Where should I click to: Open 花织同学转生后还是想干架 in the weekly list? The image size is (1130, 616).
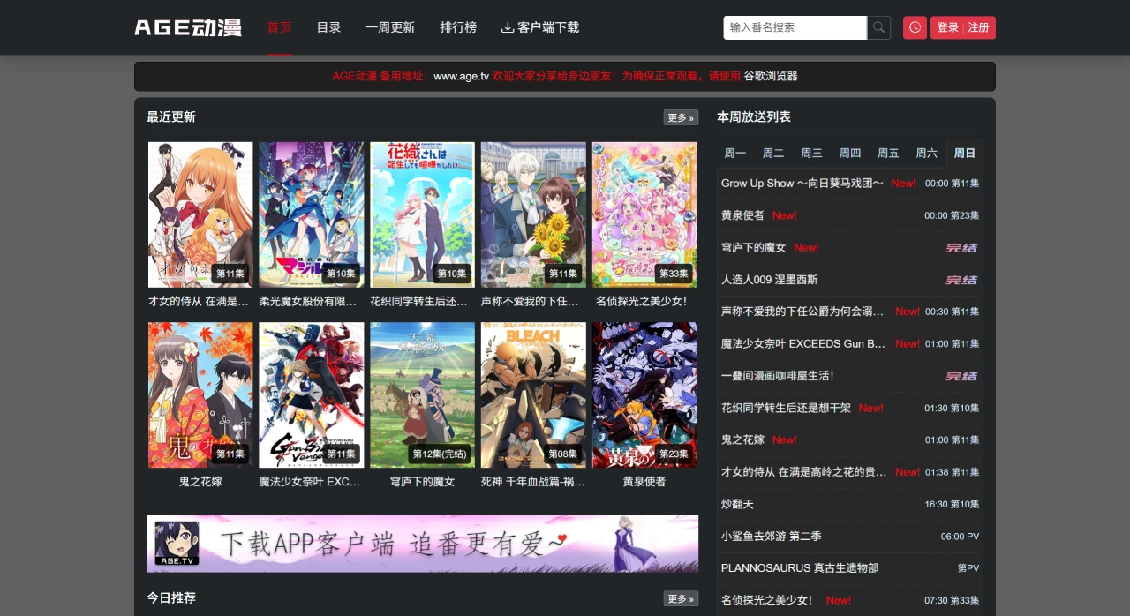coord(786,408)
